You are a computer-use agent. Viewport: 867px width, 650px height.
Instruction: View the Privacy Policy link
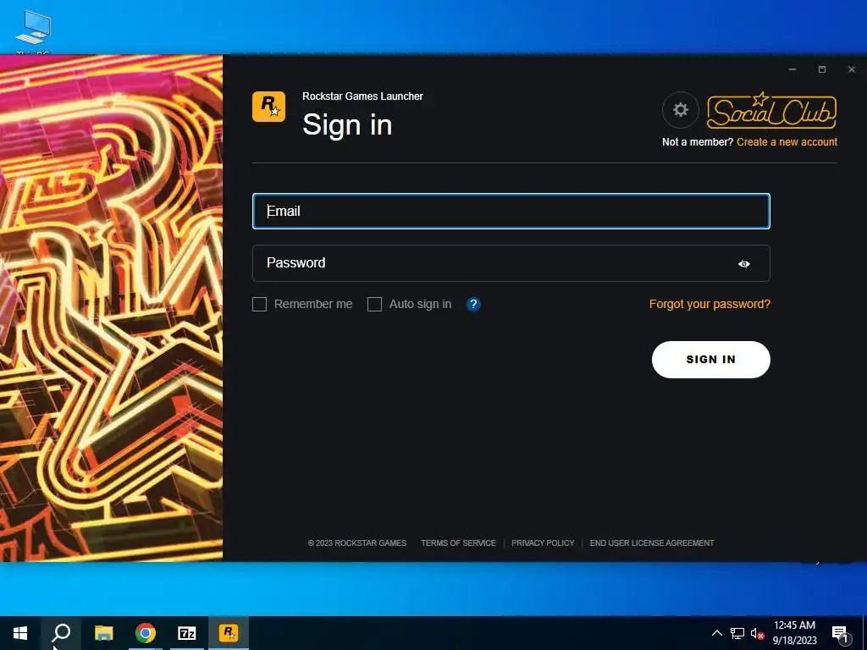pyautogui.click(x=543, y=543)
